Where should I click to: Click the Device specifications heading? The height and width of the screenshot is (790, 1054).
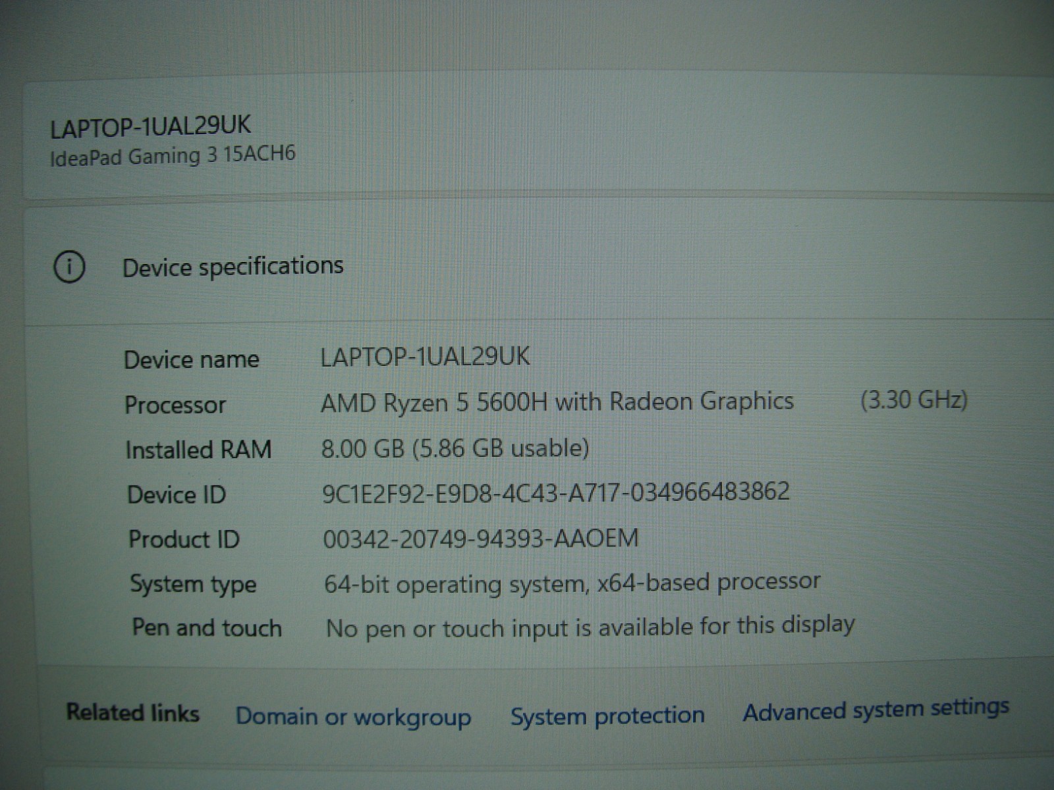(233, 267)
